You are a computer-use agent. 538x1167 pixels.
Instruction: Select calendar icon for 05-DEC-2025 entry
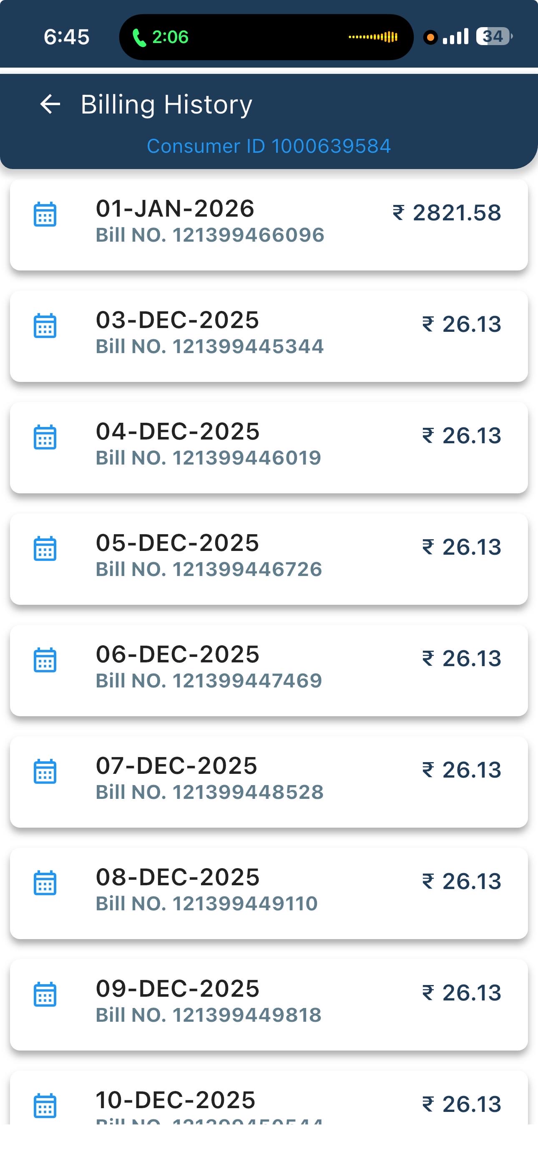click(x=45, y=548)
